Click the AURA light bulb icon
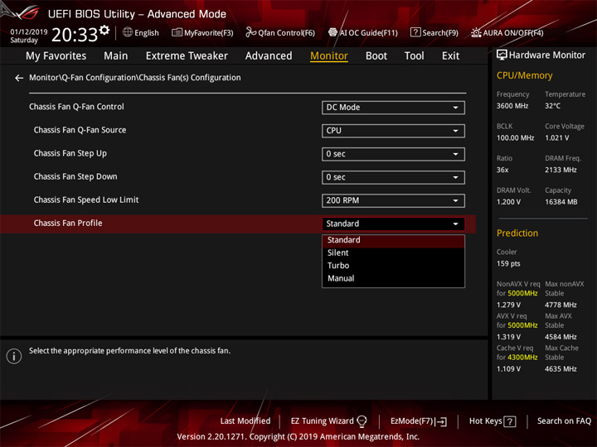Image resolution: width=597 pixels, height=447 pixels. coord(476,32)
